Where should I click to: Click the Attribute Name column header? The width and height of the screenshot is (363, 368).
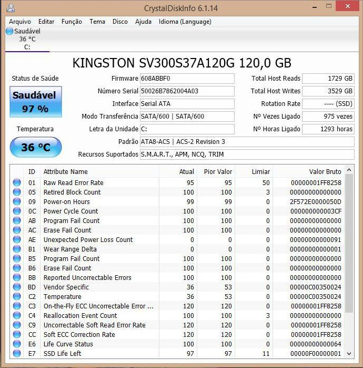(x=100, y=171)
